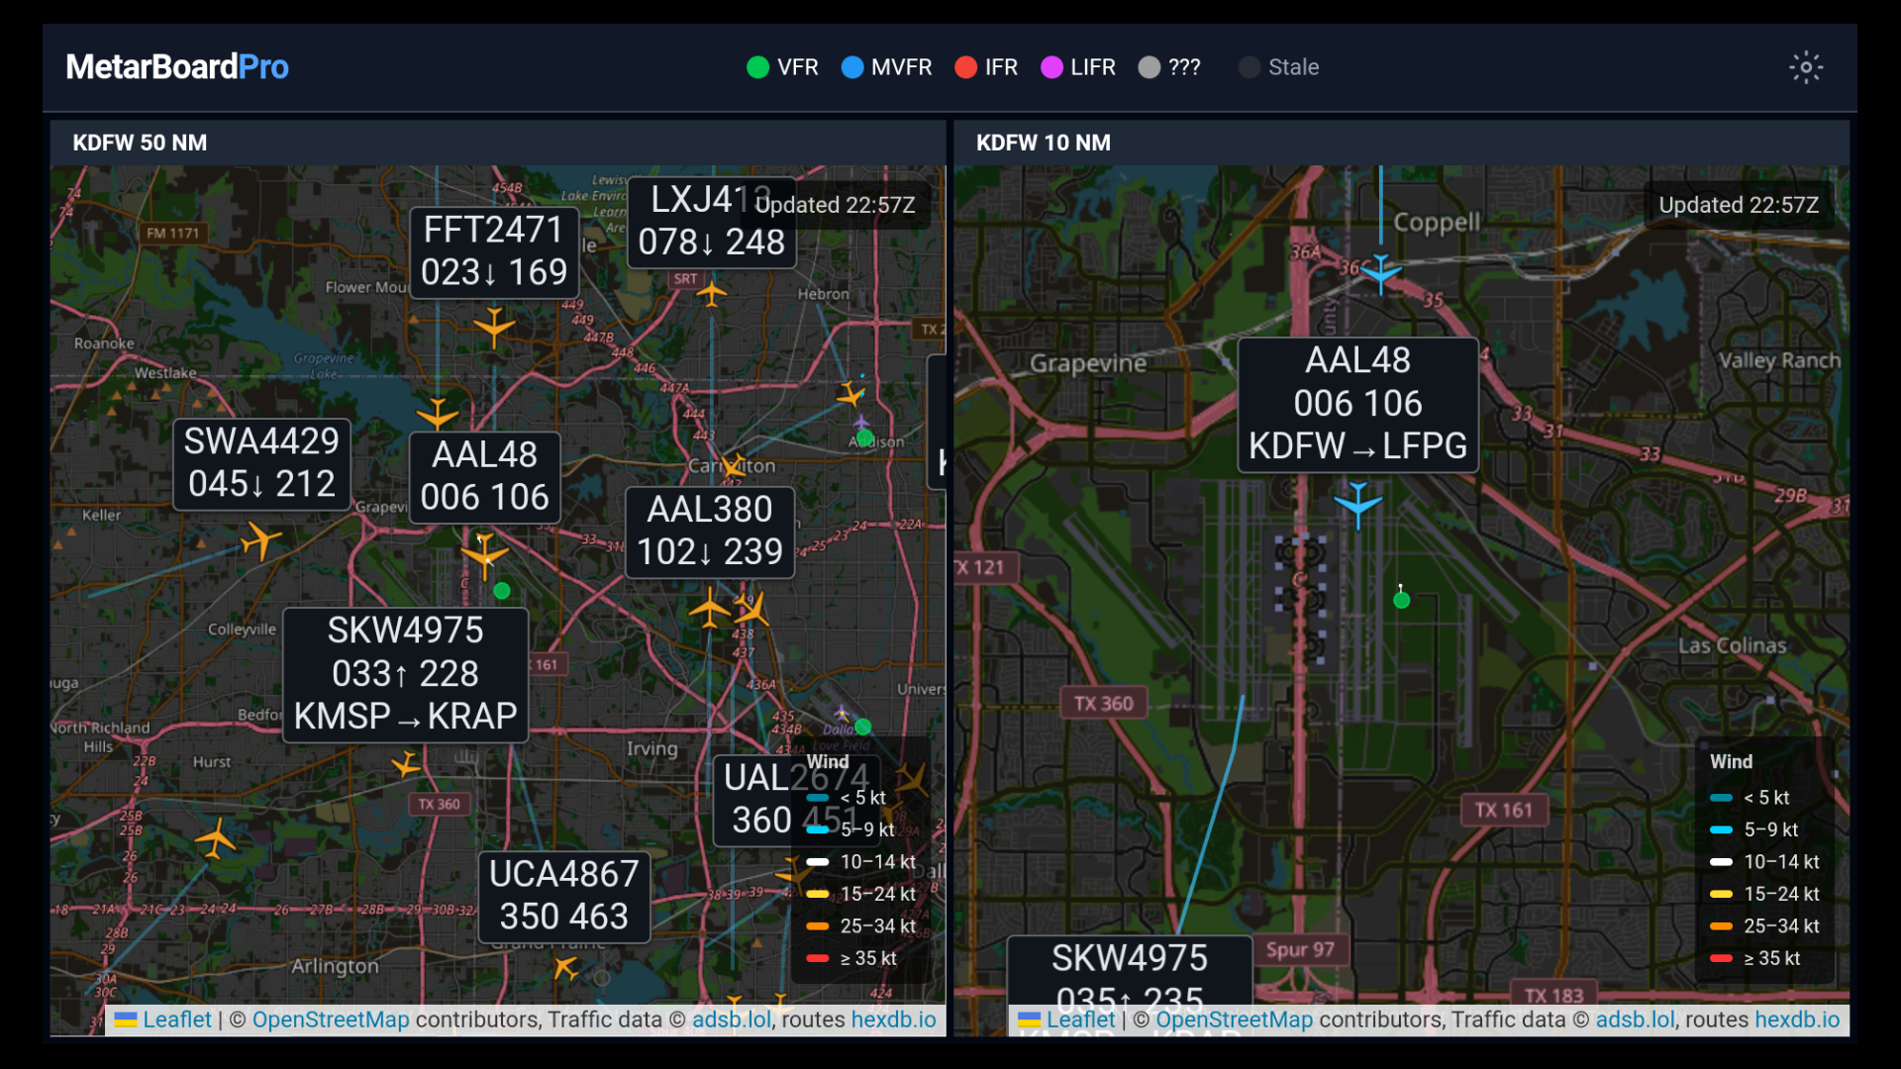Click the AAL48 plane icon in 50 NM map
The height and width of the screenshot is (1069, 1901).
coord(484,556)
